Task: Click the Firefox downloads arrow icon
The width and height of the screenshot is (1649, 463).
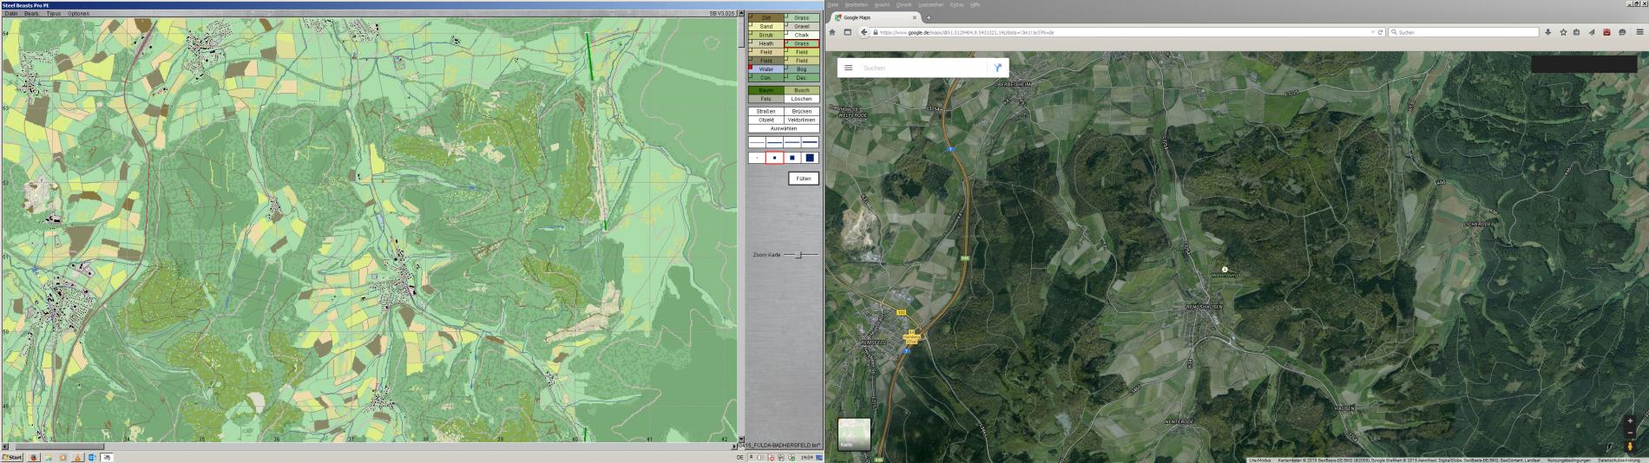Action: [x=1547, y=32]
